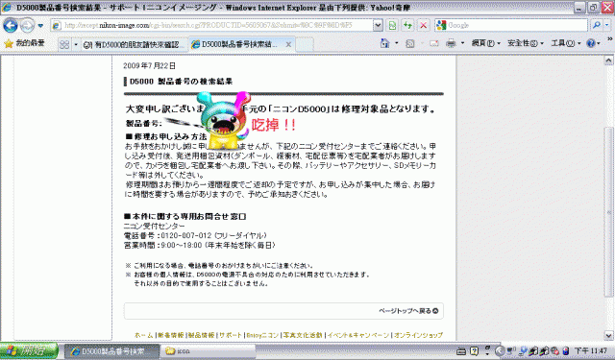Viewport: 615px width, 360px height.
Task: Click the phone number 0120-007-012 text
Action: 186,236
